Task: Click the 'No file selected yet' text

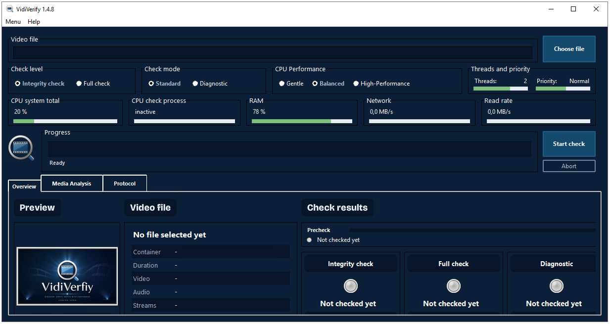Action: [170, 235]
